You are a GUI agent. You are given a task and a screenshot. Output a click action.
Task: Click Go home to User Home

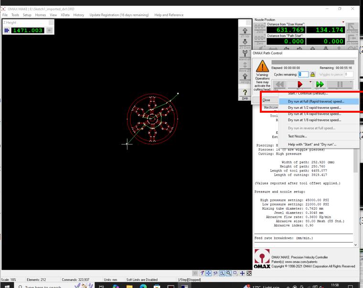(x=352, y=28)
